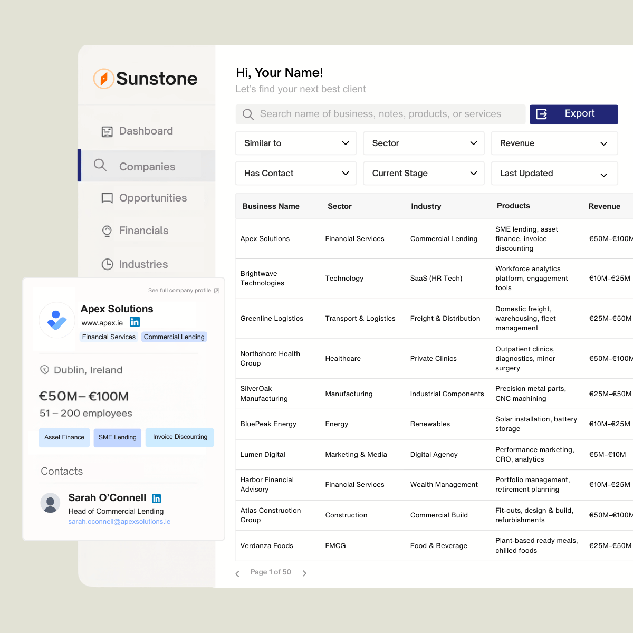The width and height of the screenshot is (633, 633).
Task: Click the magnifier icon in the search bar
Action: 248,114
